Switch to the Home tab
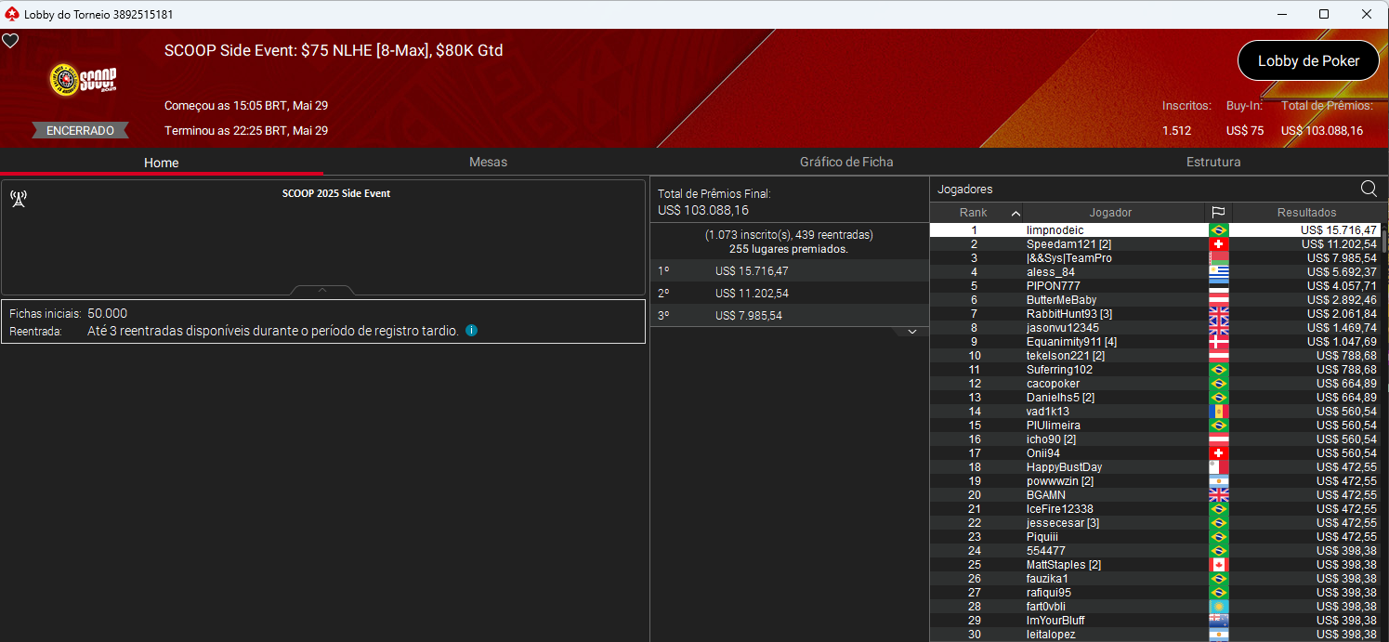 (162, 162)
